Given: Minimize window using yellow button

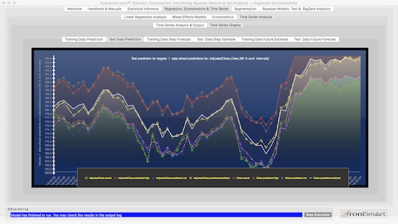Looking at the screenshot, I should point(9,3).
